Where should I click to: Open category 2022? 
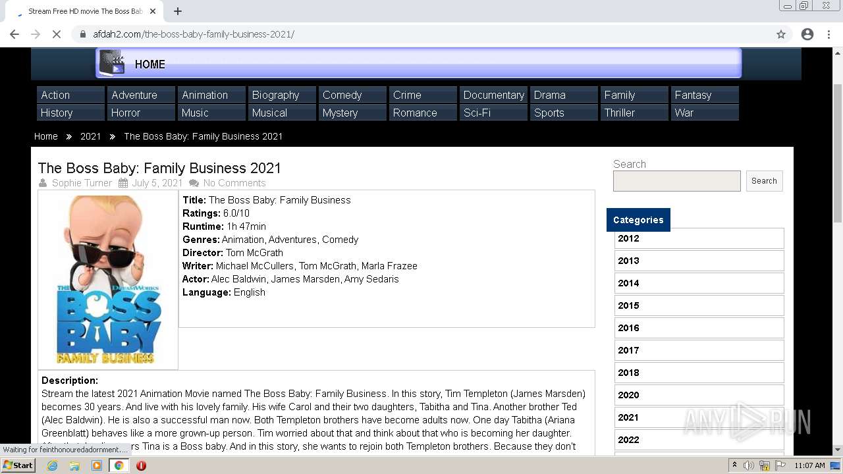point(699,440)
